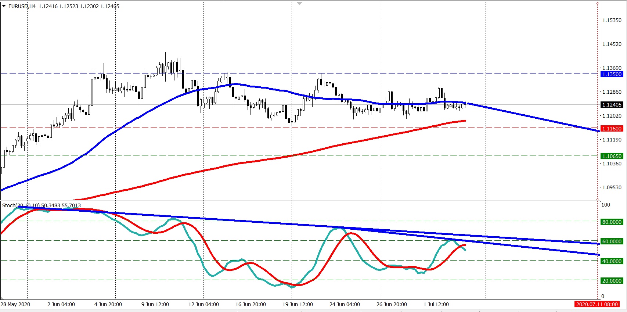The width and height of the screenshot is (627, 312).
Task: Click the green 80.0000 stochastic level label
Action: point(612,222)
